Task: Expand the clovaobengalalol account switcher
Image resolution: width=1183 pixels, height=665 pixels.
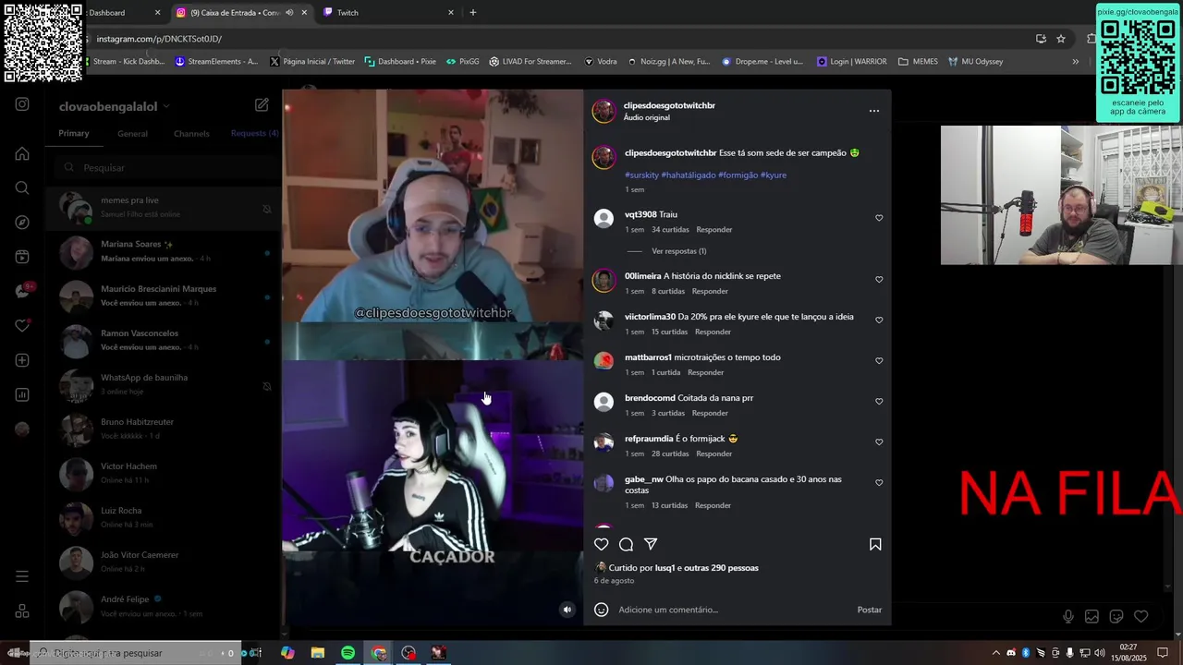Action: click(x=115, y=106)
